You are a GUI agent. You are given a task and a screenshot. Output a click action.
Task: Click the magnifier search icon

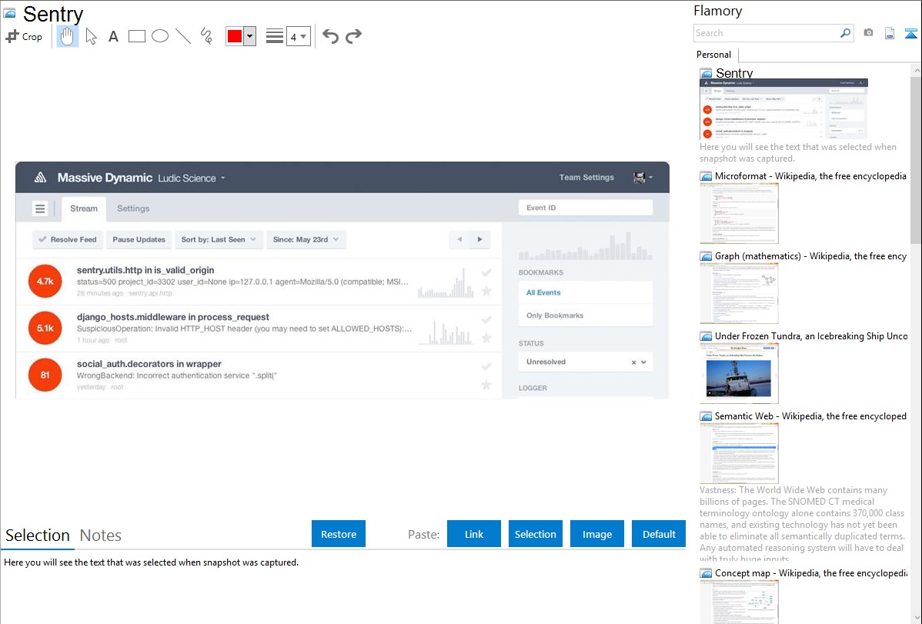coord(846,33)
